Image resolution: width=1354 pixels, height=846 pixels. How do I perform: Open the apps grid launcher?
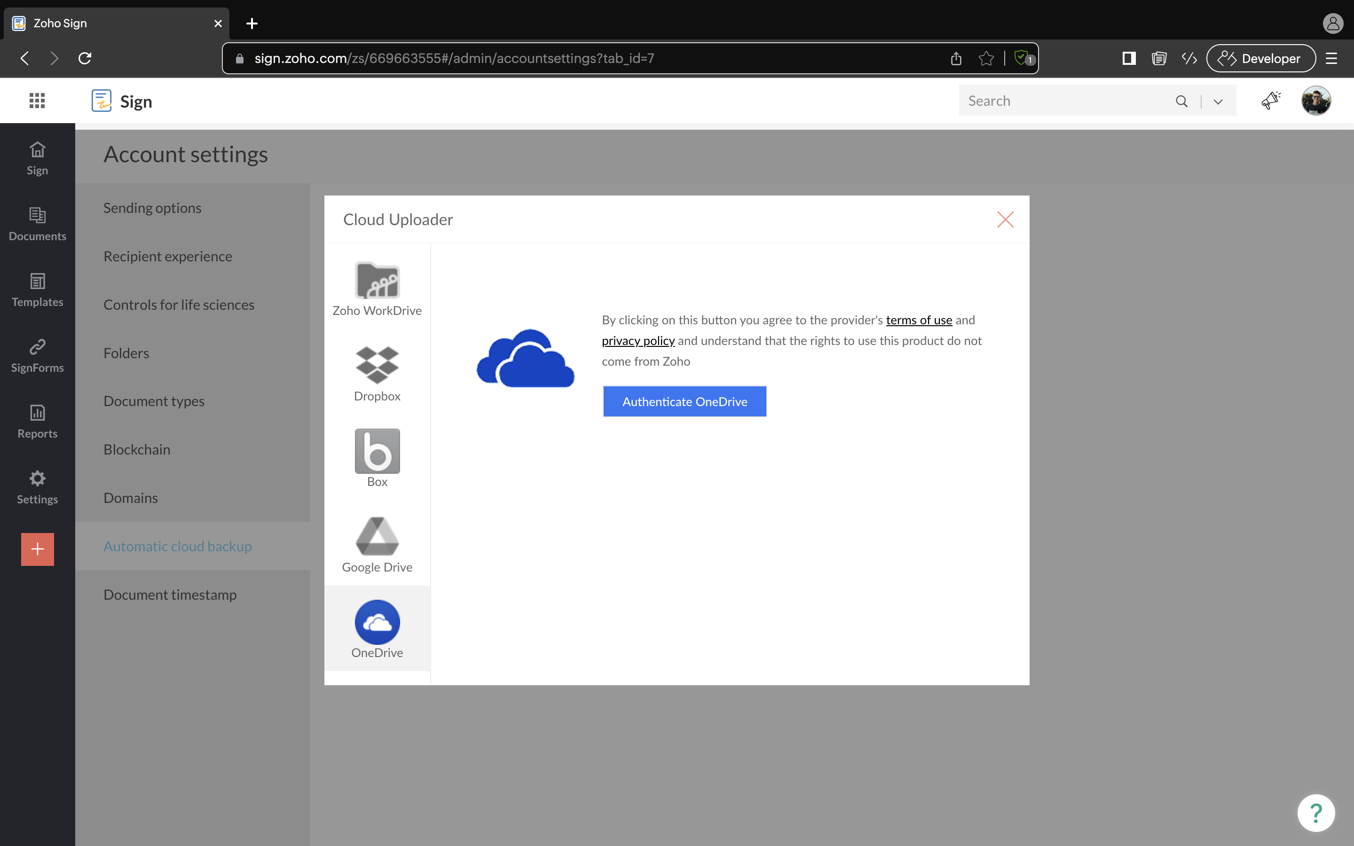tap(37, 101)
